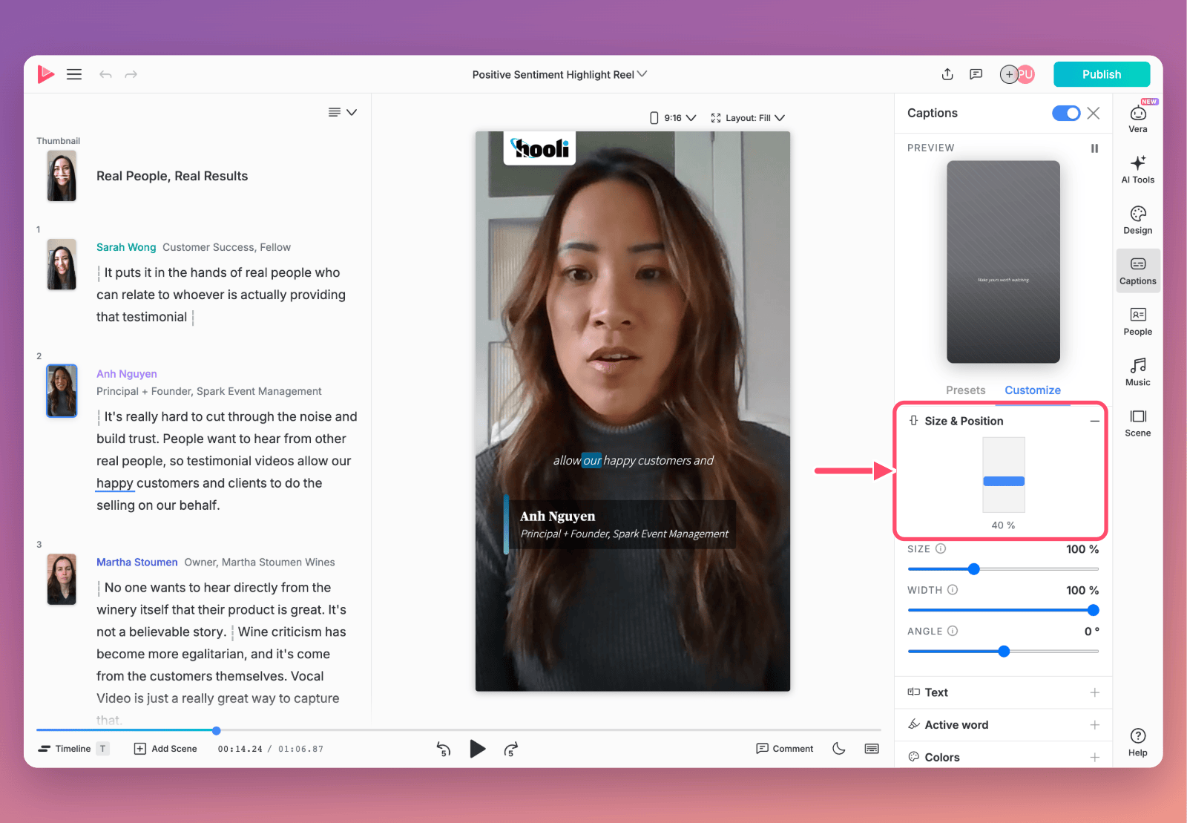1187x823 pixels.
Task: Click the Comment button
Action: 785,749
